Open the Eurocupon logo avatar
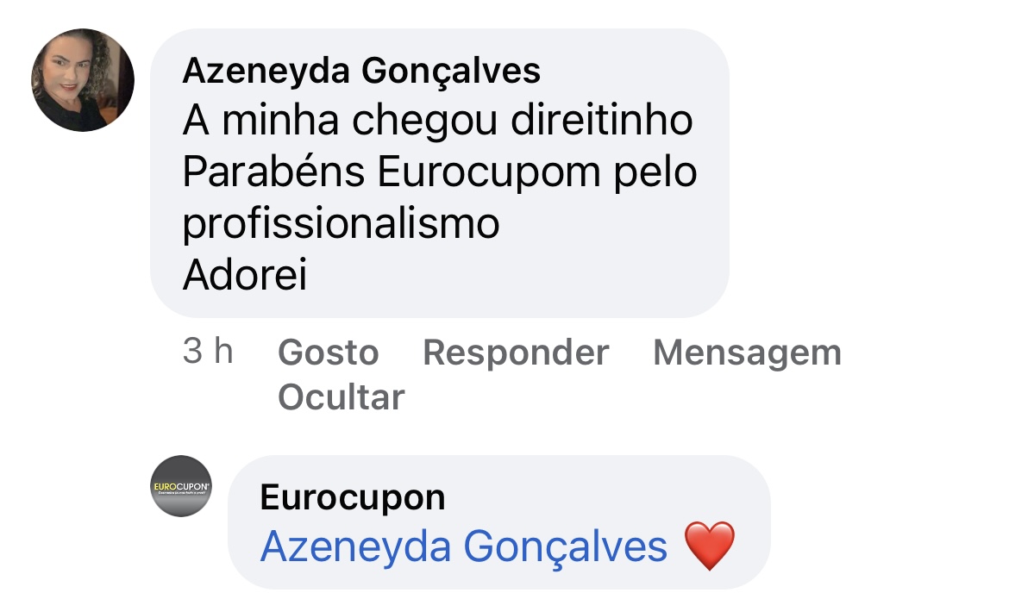This screenshot has height=593, width=1009. point(181,486)
